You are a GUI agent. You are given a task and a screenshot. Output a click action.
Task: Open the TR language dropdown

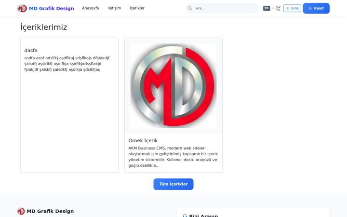268,8
